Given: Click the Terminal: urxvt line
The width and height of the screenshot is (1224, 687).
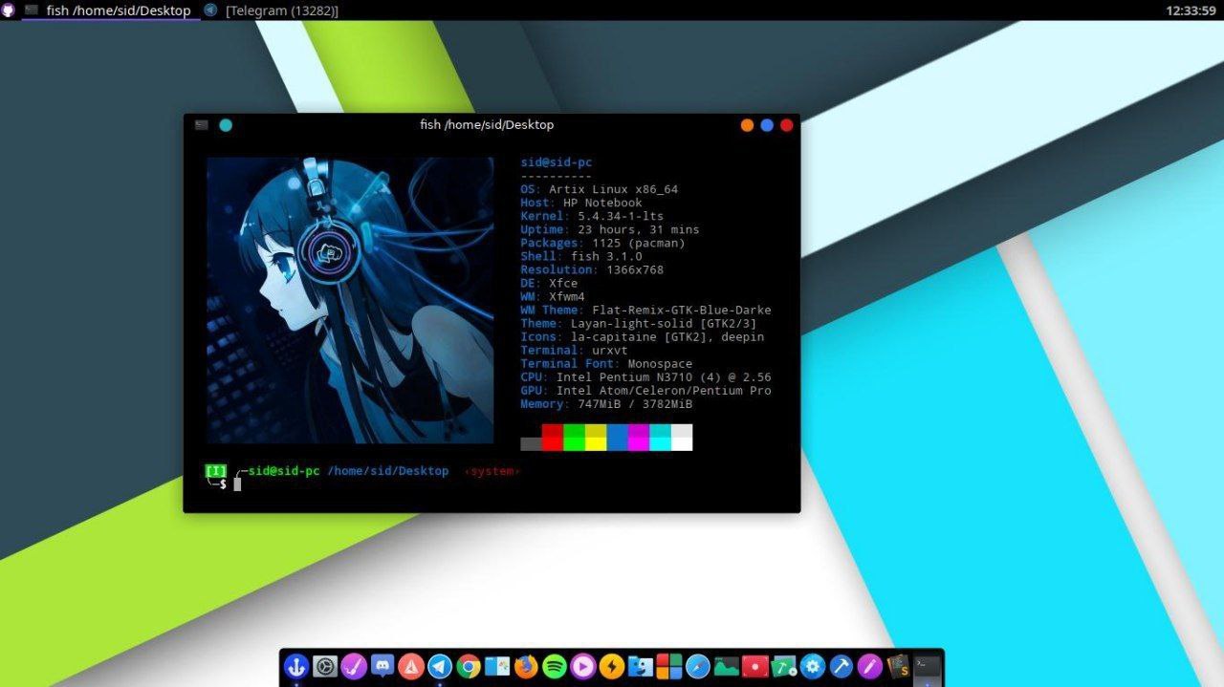Looking at the screenshot, I should [574, 350].
